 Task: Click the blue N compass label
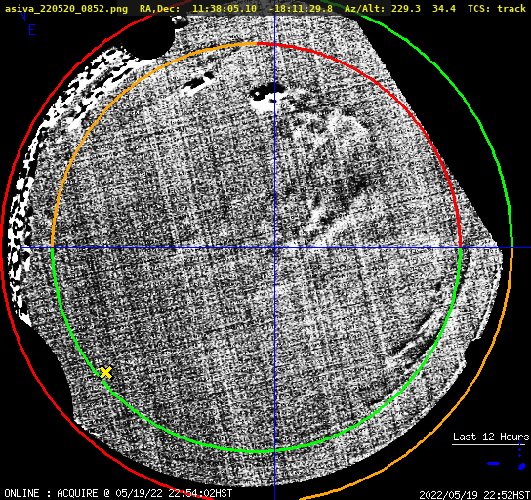point(22,16)
